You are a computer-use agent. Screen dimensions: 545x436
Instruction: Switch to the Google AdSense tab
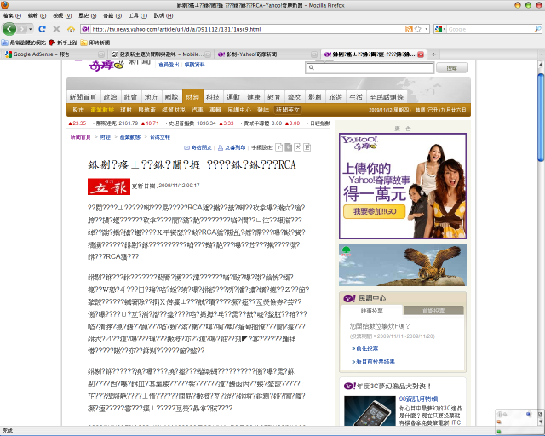pyautogui.click(x=49, y=54)
